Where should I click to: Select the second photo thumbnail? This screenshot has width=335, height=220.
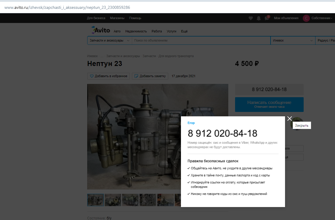[113, 200]
